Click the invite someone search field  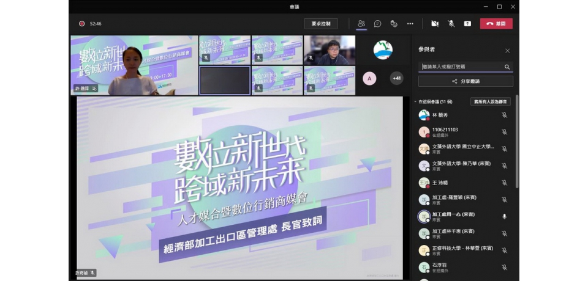(466, 67)
